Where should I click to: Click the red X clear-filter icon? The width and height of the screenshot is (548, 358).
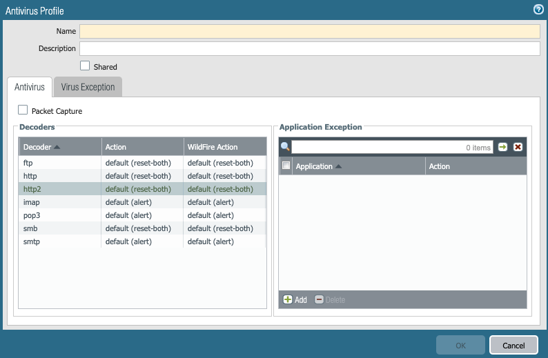518,147
